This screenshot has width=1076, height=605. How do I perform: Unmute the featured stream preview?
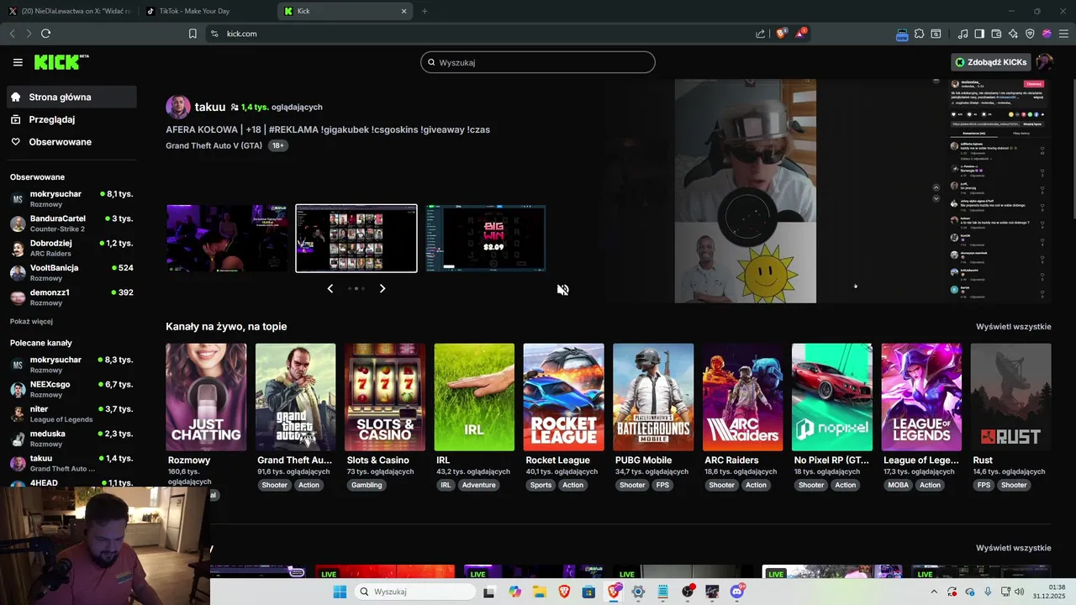pos(562,290)
